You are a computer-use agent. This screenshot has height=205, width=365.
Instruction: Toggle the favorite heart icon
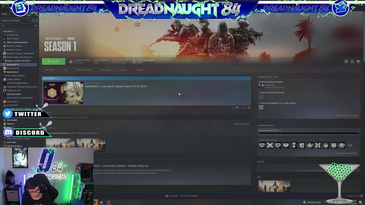pyautogui.click(x=358, y=61)
